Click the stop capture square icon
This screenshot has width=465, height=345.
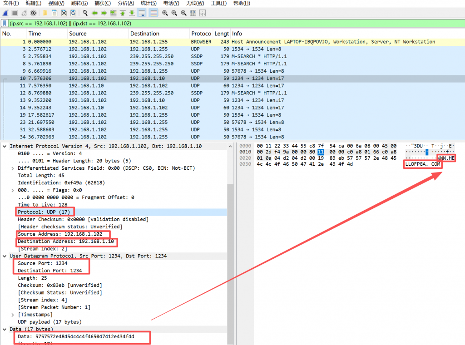(15, 13)
